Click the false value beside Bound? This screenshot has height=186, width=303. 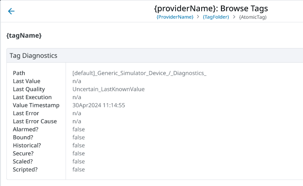79,138
